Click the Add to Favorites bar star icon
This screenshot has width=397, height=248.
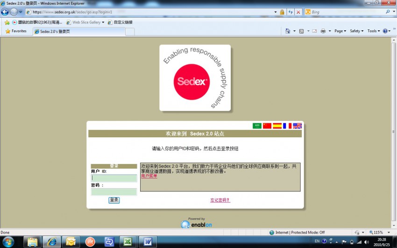(7, 22)
